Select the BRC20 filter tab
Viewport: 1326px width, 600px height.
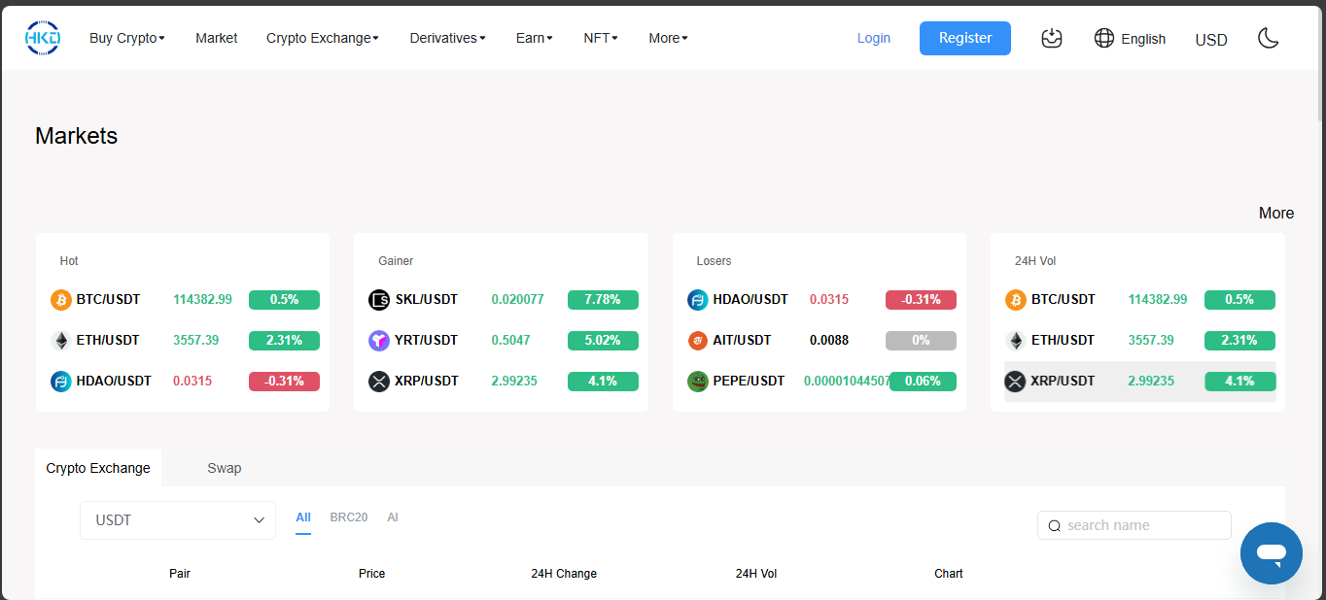pos(348,517)
